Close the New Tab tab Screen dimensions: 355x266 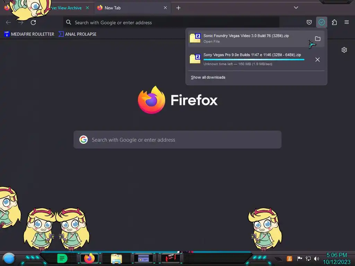[165, 8]
